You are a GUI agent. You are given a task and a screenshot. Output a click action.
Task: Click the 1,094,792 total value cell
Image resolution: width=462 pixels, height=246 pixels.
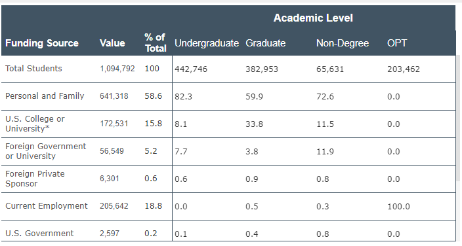click(117, 69)
